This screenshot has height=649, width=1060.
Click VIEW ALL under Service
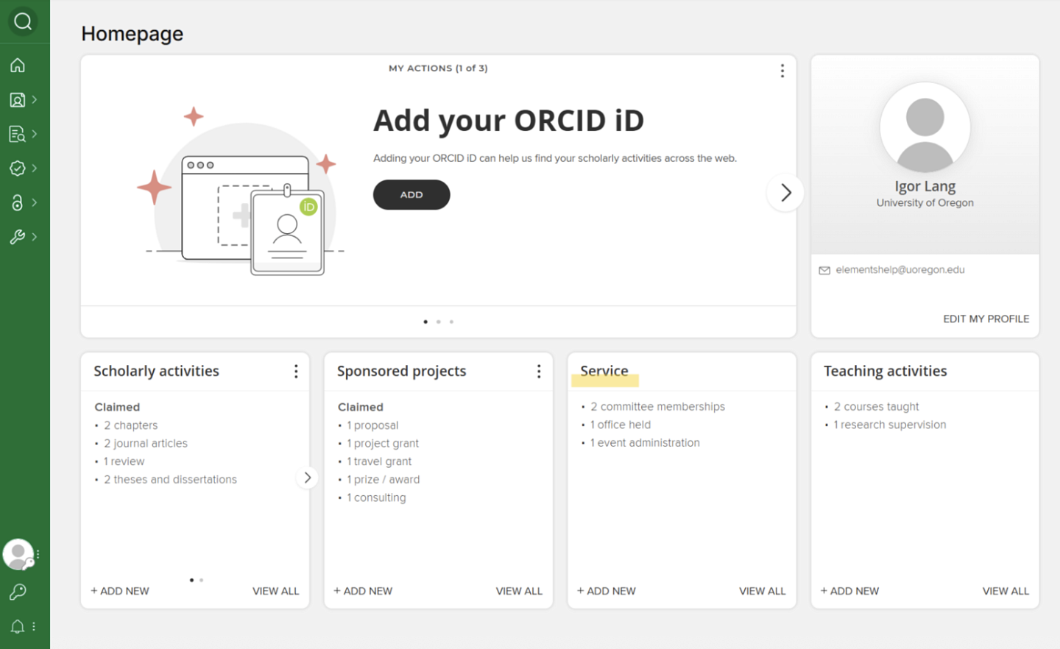[x=762, y=591]
